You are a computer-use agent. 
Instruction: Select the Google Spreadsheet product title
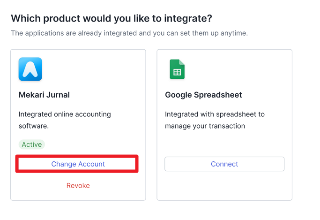[203, 95]
